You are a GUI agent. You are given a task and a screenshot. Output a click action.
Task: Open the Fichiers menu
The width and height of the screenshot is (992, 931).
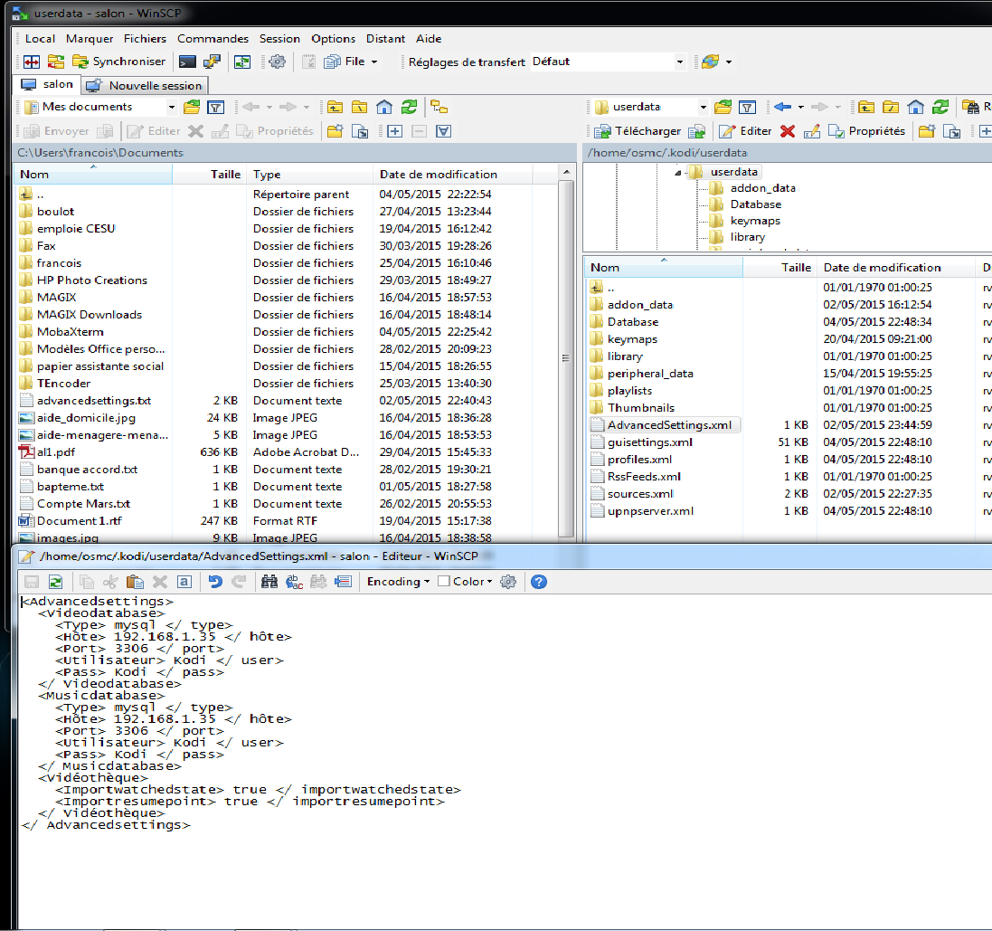click(145, 39)
